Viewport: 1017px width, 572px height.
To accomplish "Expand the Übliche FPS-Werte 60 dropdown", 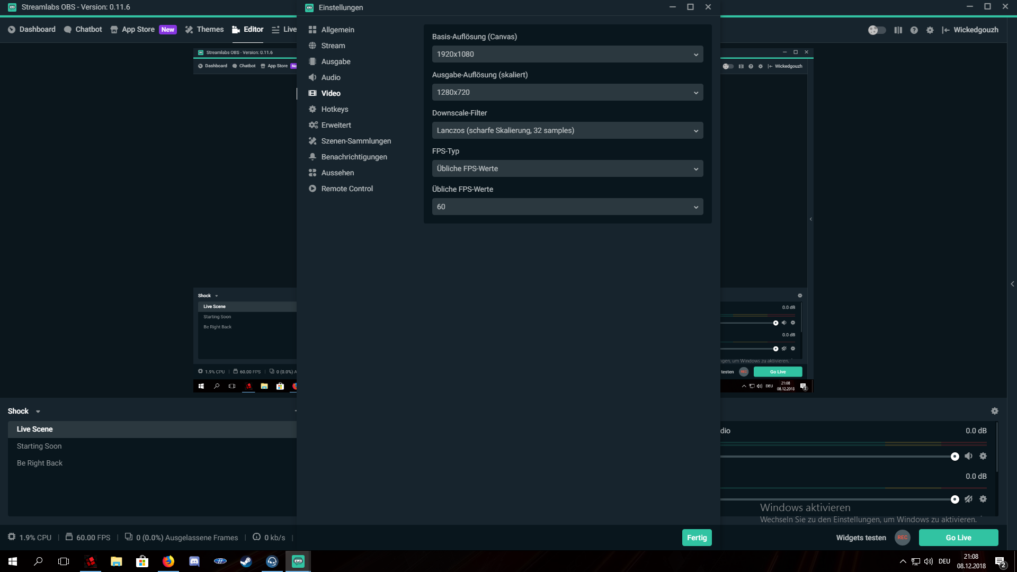I will coord(567,207).
